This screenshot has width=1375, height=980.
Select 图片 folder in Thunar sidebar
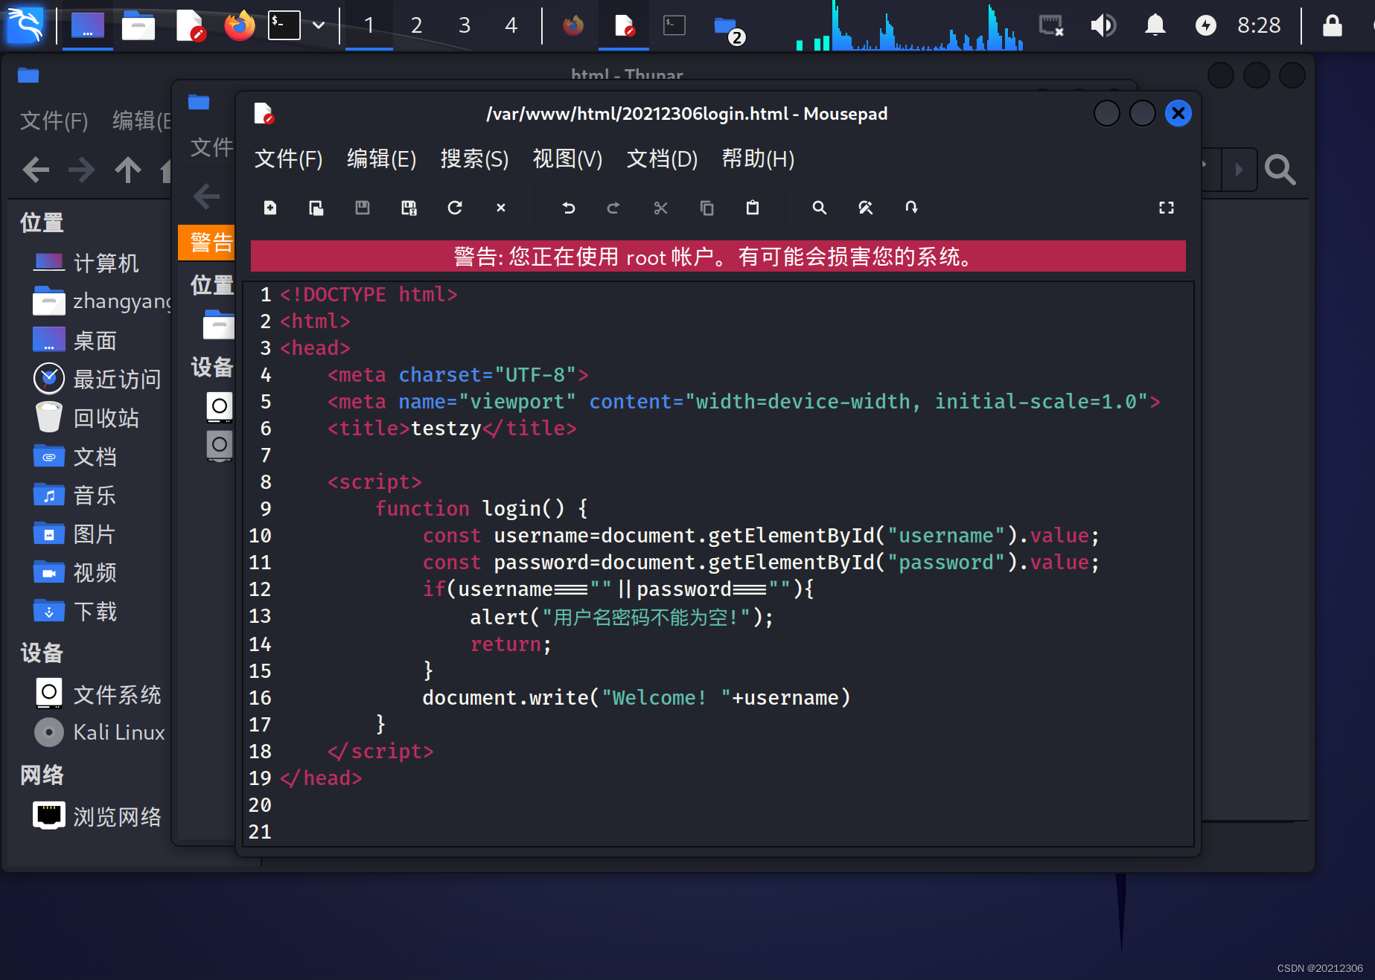[75, 534]
